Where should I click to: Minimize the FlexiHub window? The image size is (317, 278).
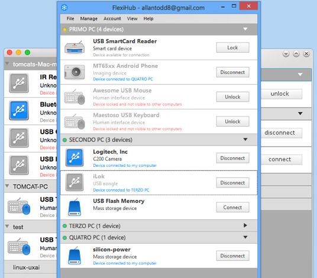223,7
